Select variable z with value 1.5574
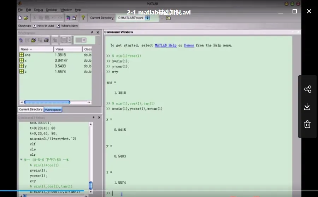Viewport: 318px width, 197px height. click(x=55, y=72)
